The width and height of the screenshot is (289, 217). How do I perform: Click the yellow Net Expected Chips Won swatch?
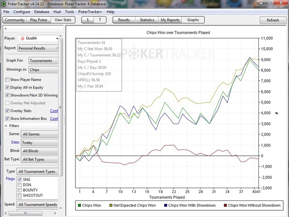[x=111, y=205]
